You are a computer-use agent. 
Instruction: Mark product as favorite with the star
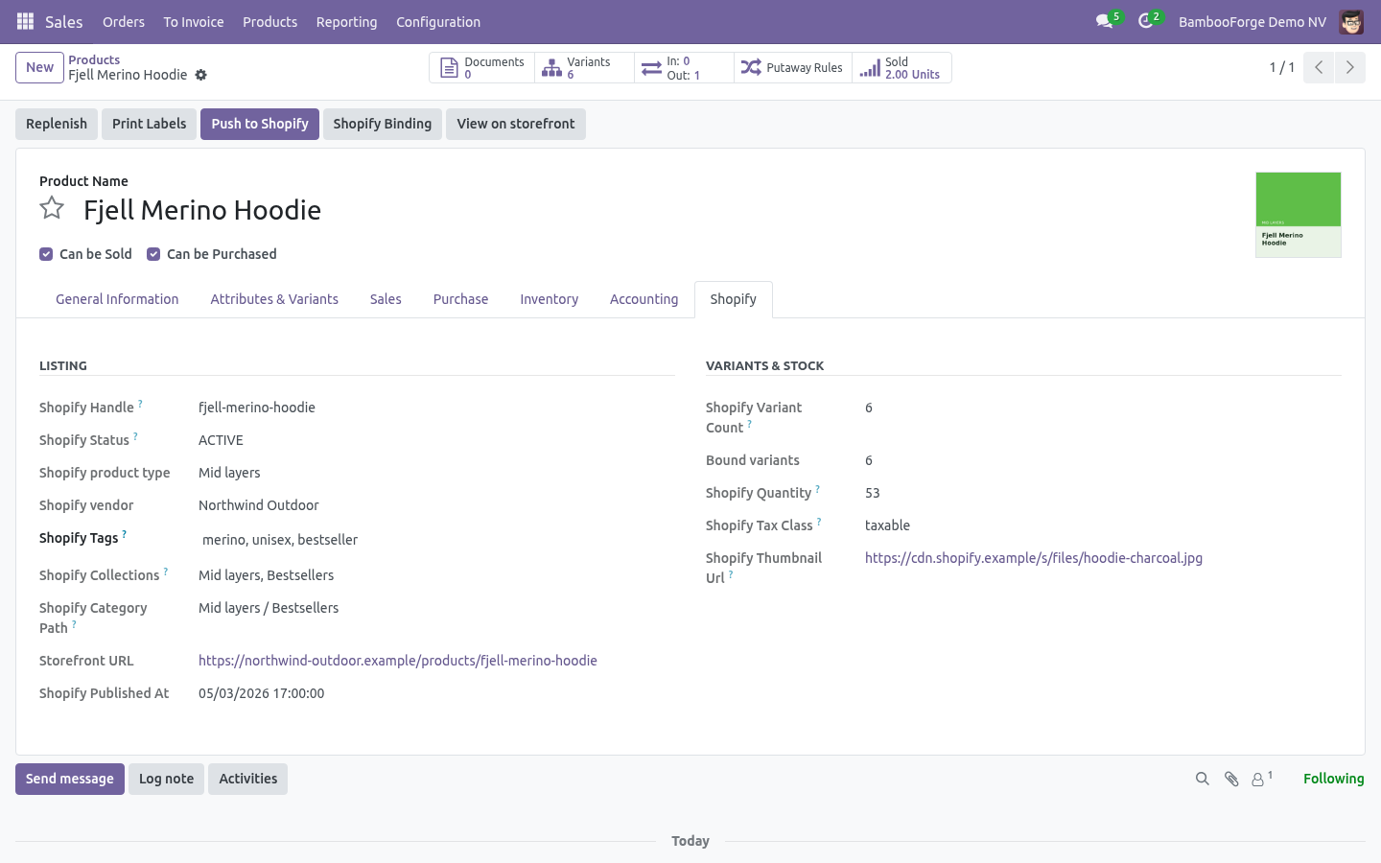click(52, 208)
